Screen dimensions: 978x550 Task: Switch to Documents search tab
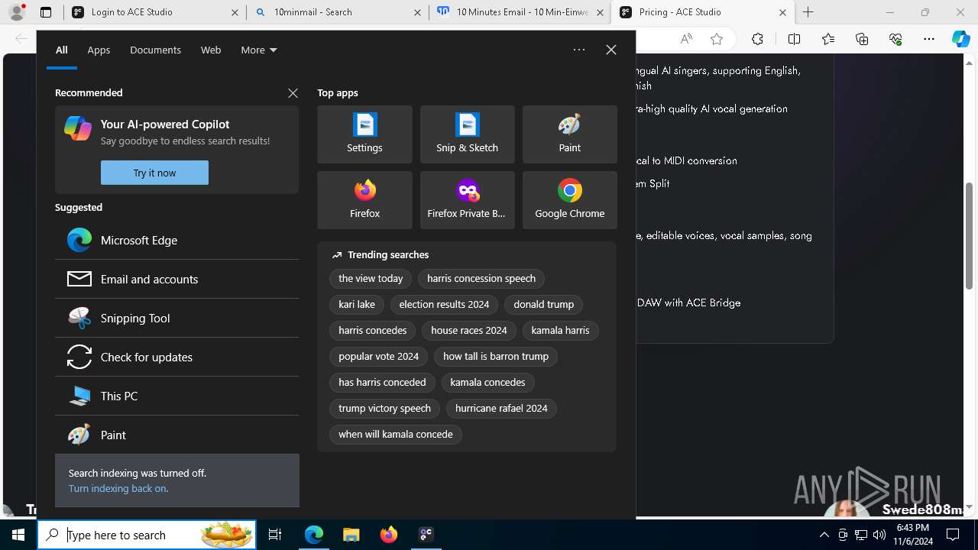click(155, 50)
